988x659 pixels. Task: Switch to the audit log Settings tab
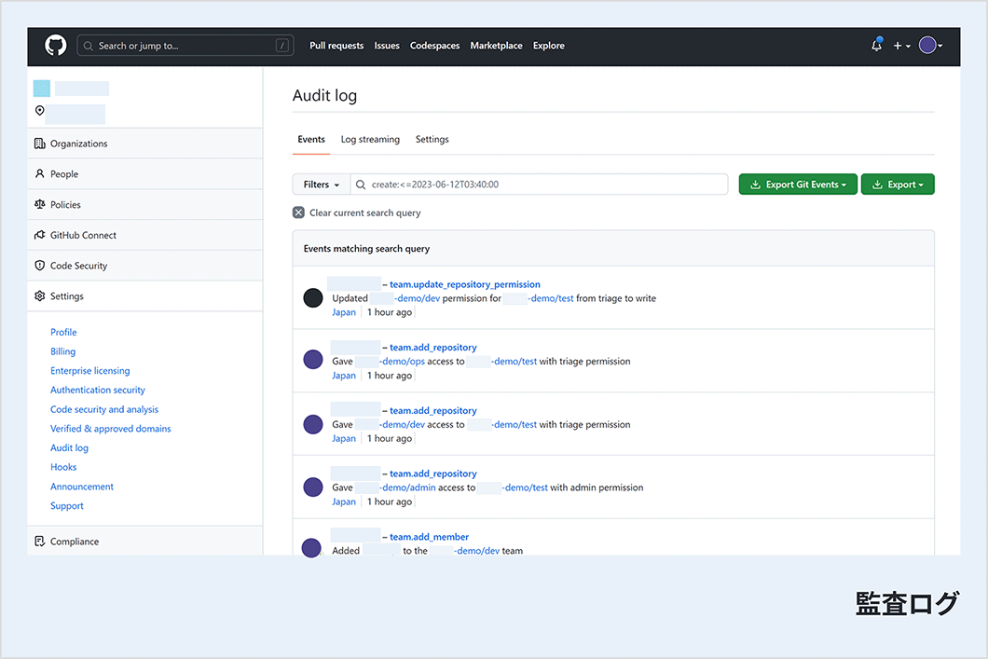[x=432, y=140]
